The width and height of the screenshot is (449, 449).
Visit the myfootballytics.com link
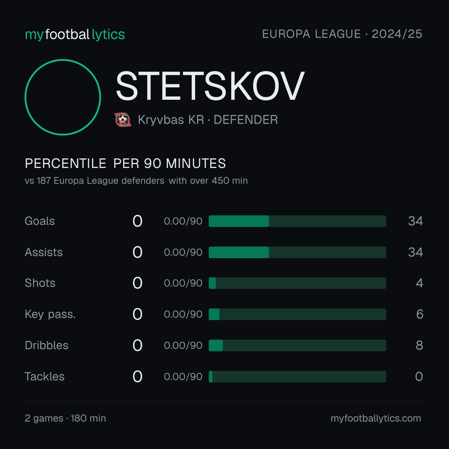pos(376,418)
